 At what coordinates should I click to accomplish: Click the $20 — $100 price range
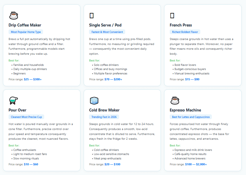pos(113,164)
